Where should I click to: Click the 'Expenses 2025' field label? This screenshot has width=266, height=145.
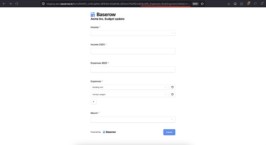coord(99,63)
